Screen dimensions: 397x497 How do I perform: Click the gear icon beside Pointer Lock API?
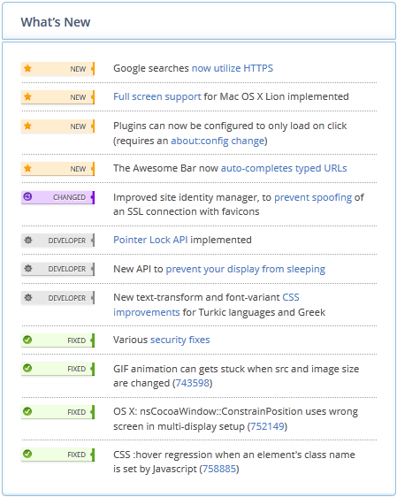pos(28,240)
